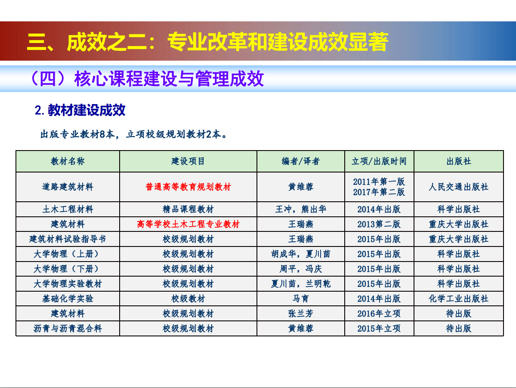Select the heading 2.教材建设成效
This screenshot has width=516, height=388.
[x=80, y=110]
